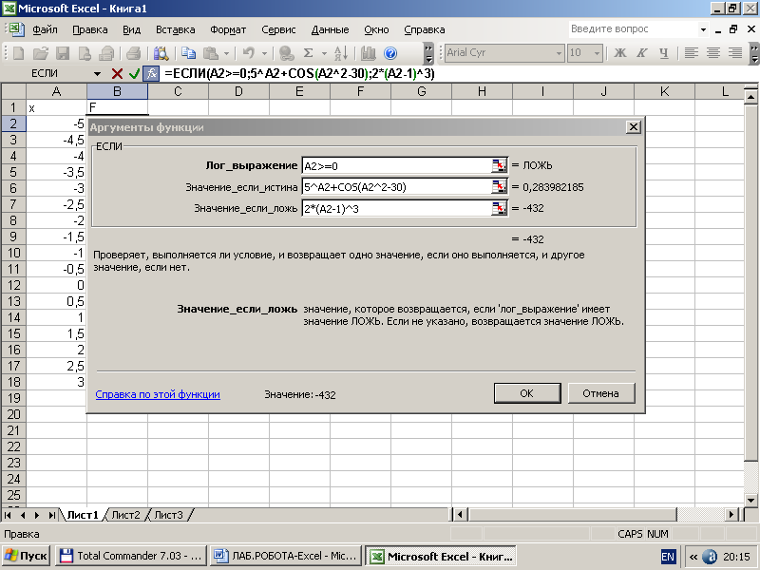Open the Вставка menu
This screenshot has width=760, height=570.
click(x=175, y=29)
